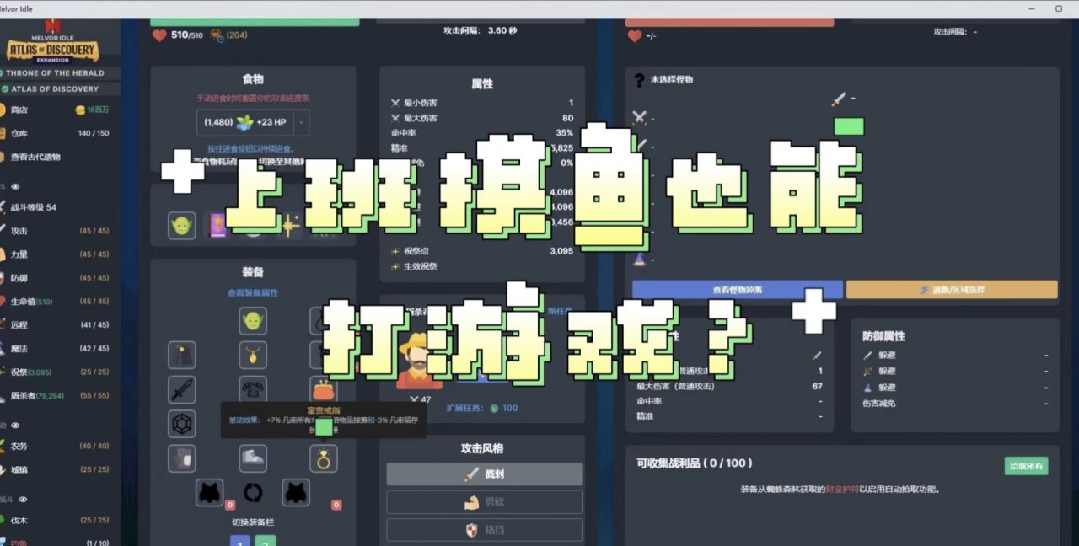Select the cape equipment slot
This screenshot has width=1079, height=546.
[x=182, y=356]
